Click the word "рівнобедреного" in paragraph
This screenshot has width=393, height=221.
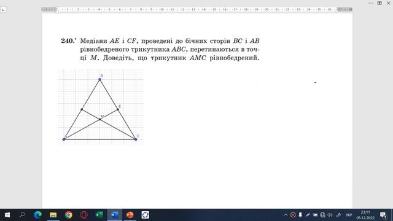[x=104, y=49]
